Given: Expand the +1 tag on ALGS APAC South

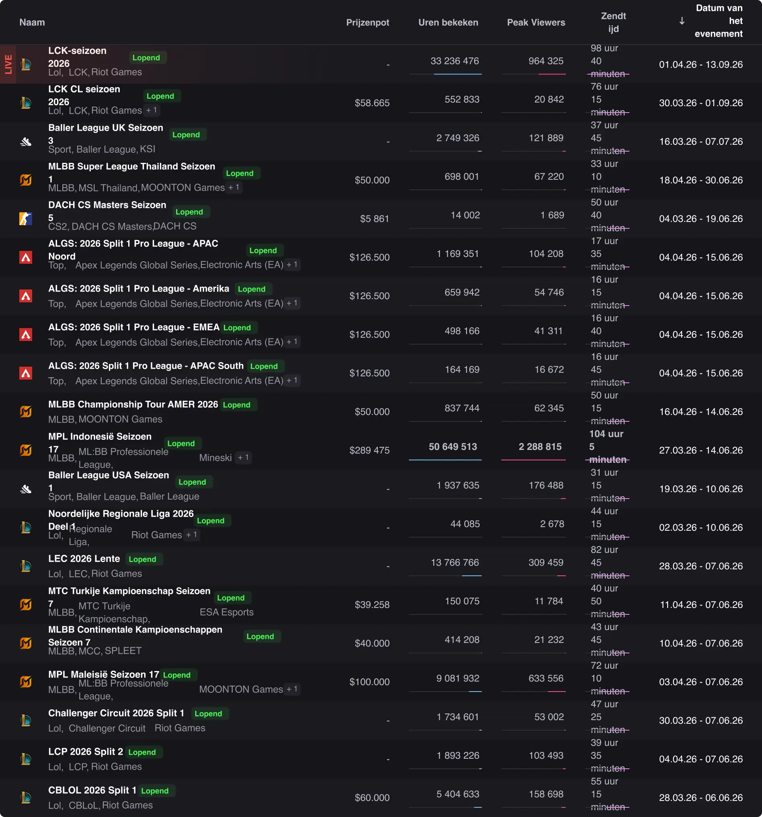Looking at the screenshot, I should [x=292, y=380].
